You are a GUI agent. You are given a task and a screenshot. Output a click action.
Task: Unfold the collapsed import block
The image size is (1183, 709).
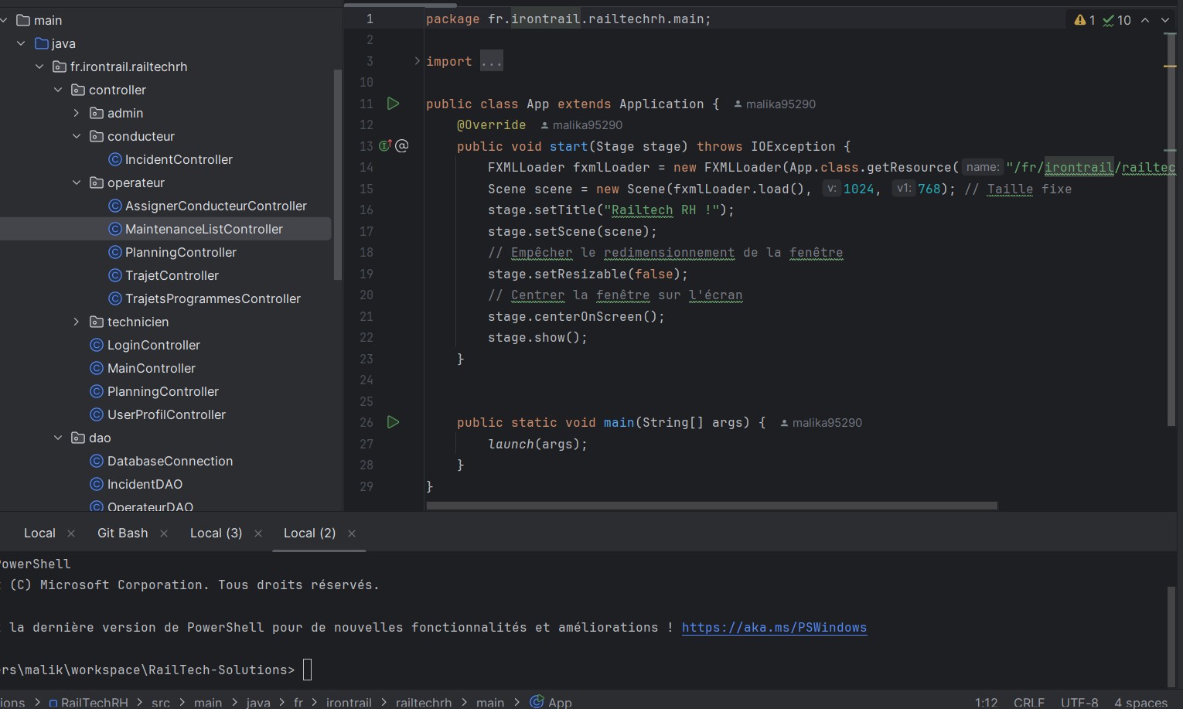click(x=417, y=61)
